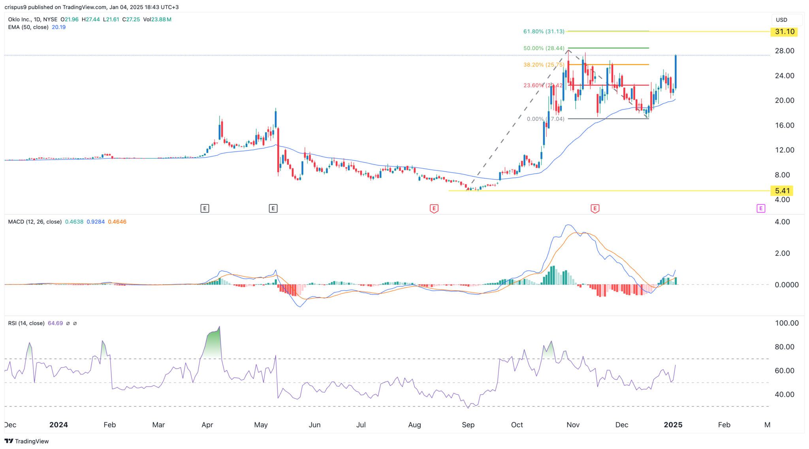Image resolution: width=809 pixels, height=449 pixels.
Task: Click the Vol 23.88 M readout
Action: click(x=157, y=19)
